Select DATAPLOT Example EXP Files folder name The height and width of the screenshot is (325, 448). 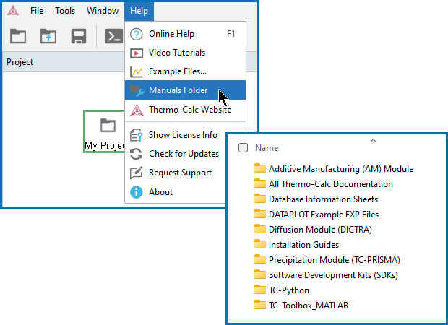pos(324,214)
